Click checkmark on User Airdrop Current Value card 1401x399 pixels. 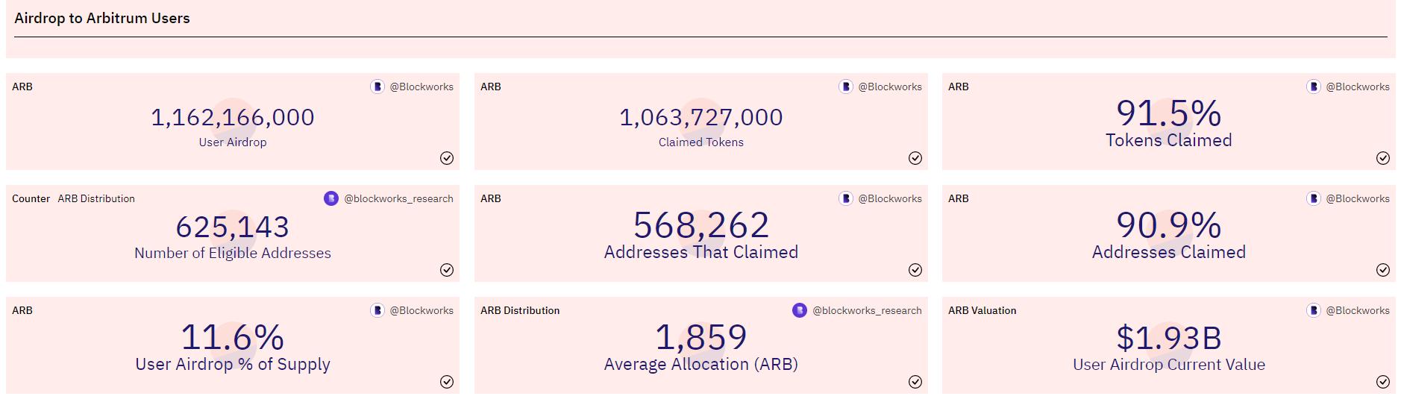coord(1382,382)
